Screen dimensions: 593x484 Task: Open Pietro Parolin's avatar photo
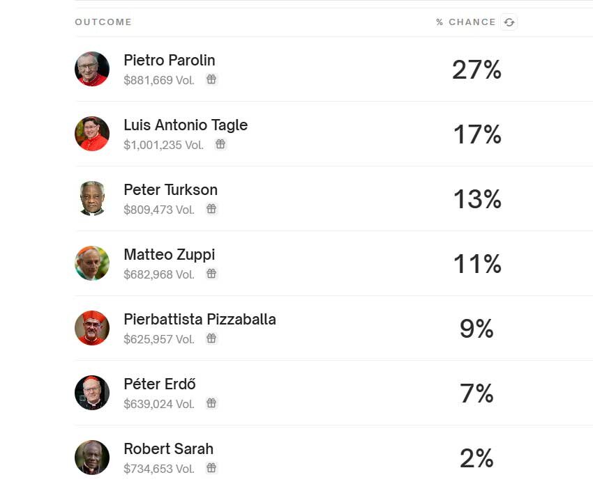click(x=92, y=69)
